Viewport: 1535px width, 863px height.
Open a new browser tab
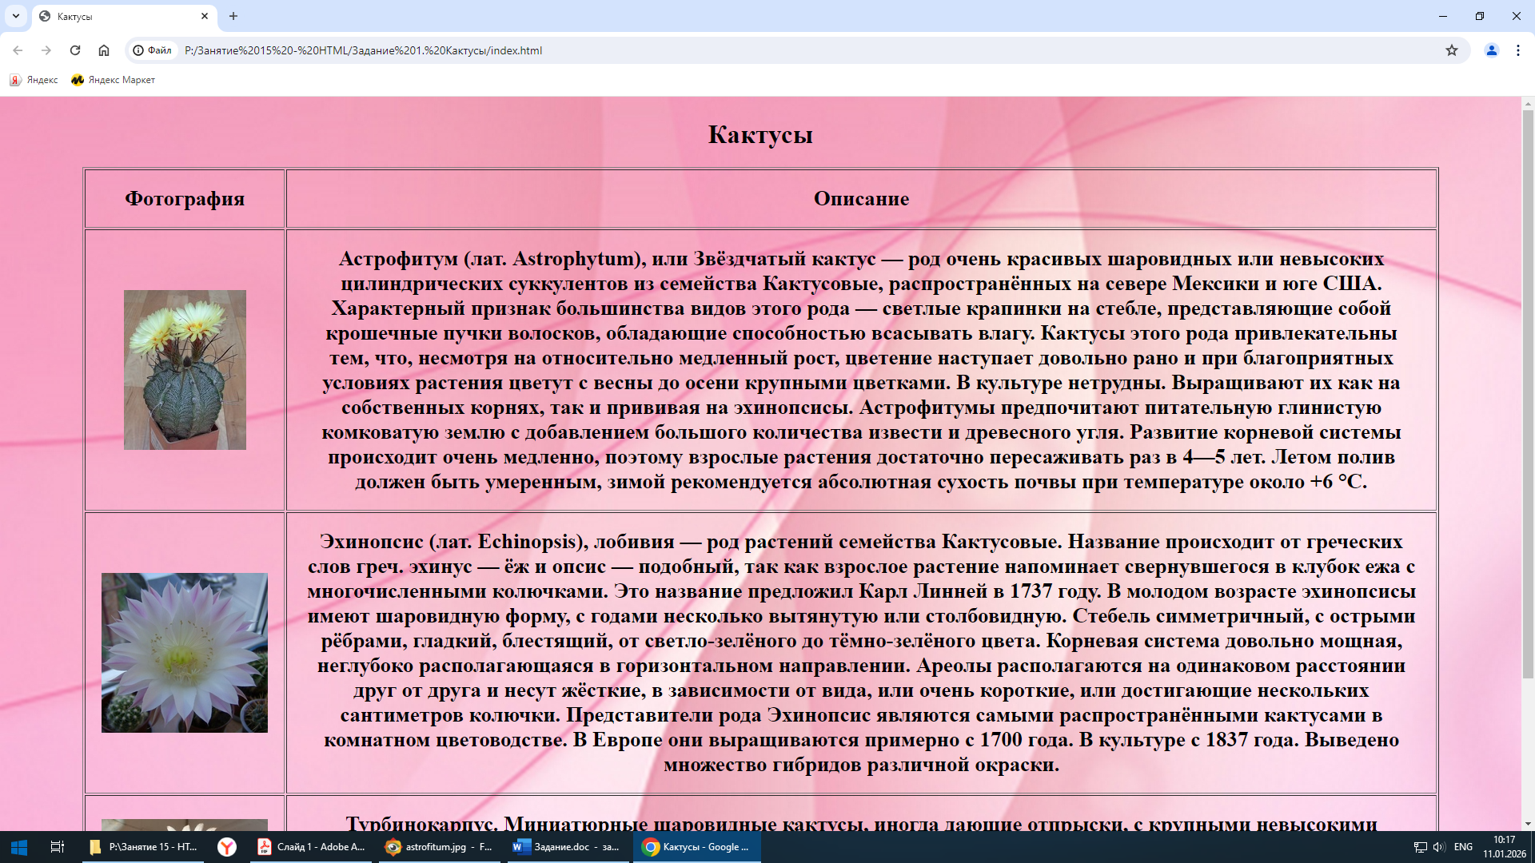pos(233,16)
